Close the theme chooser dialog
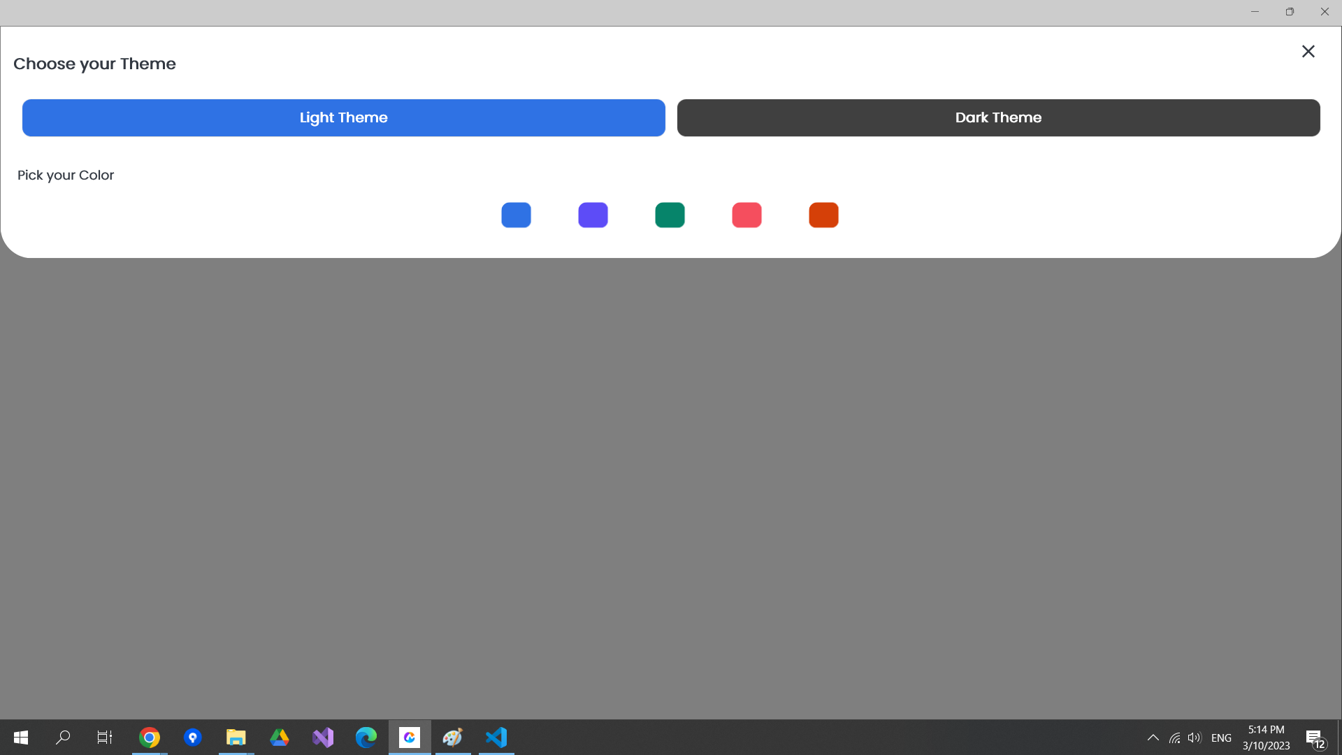1342x755 pixels. pyautogui.click(x=1308, y=51)
